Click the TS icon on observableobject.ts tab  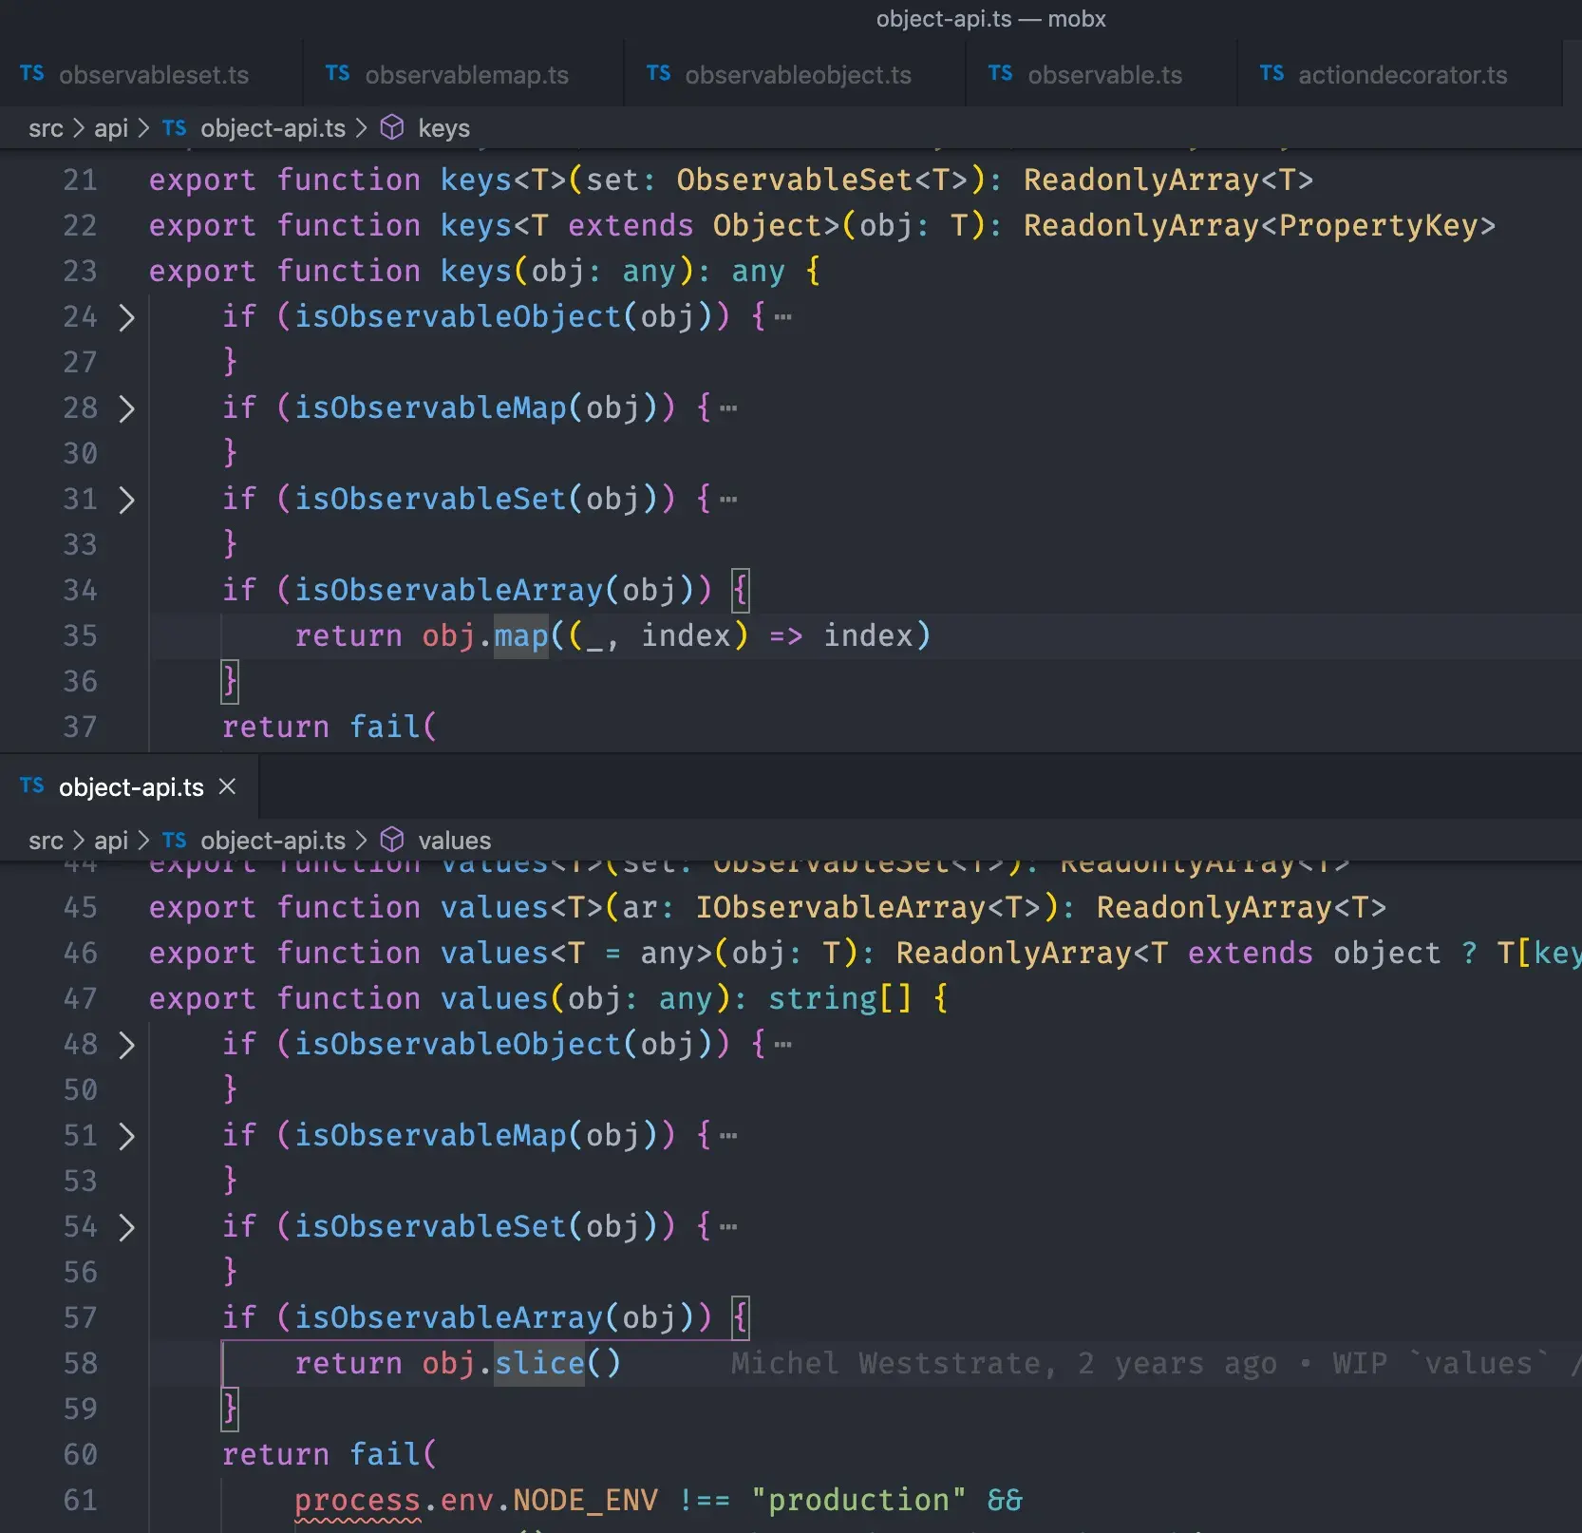[x=657, y=75]
